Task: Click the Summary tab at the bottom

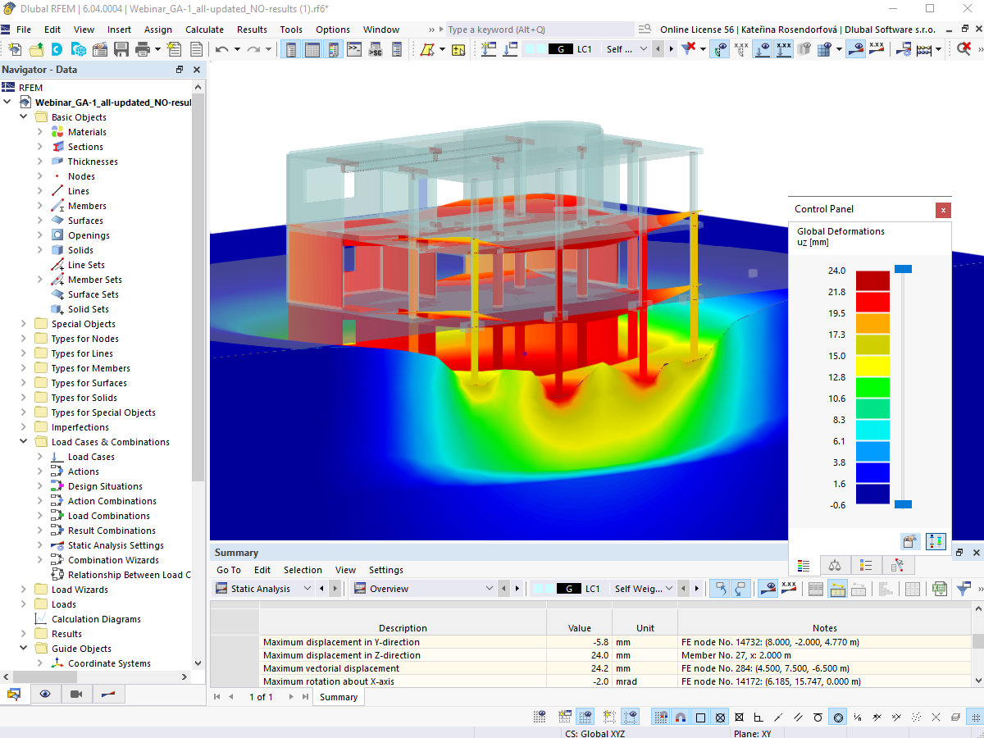Action: [x=338, y=696]
